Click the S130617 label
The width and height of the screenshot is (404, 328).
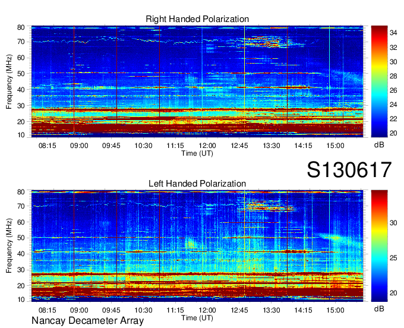pyautogui.click(x=349, y=170)
